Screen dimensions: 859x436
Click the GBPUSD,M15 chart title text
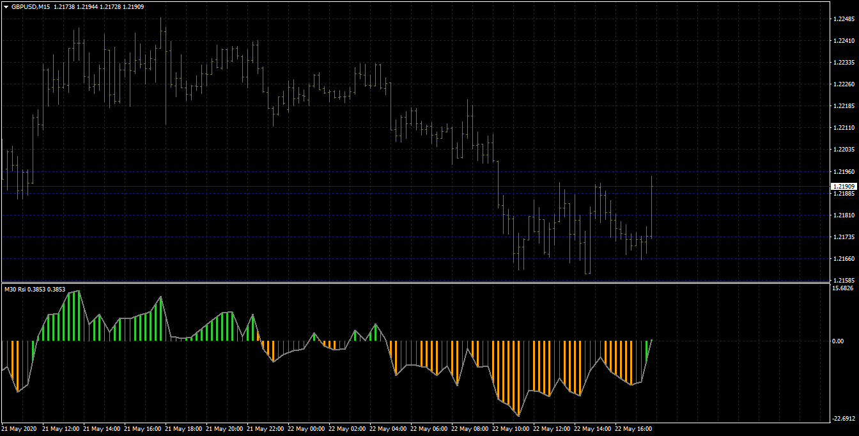pyautogui.click(x=31, y=6)
